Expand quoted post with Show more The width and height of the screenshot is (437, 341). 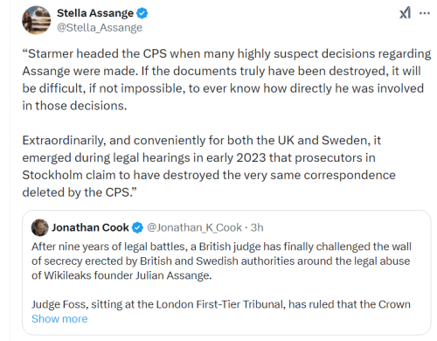pyautogui.click(x=59, y=319)
